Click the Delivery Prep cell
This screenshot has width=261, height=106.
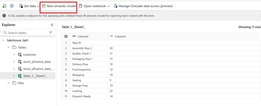[x=89, y=64]
